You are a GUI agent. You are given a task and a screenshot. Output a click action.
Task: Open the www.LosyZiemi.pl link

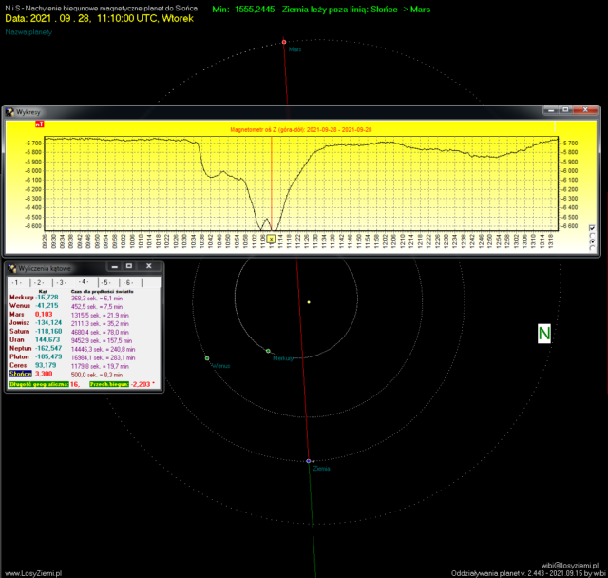coord(34,572)
